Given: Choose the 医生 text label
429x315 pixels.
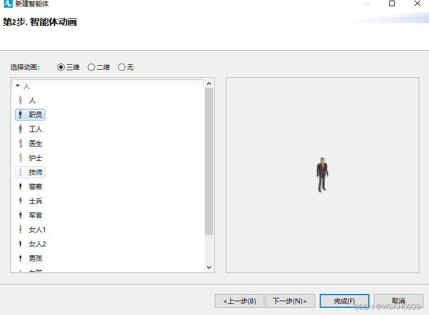Looking at the screenshot, I should (35, 143).
